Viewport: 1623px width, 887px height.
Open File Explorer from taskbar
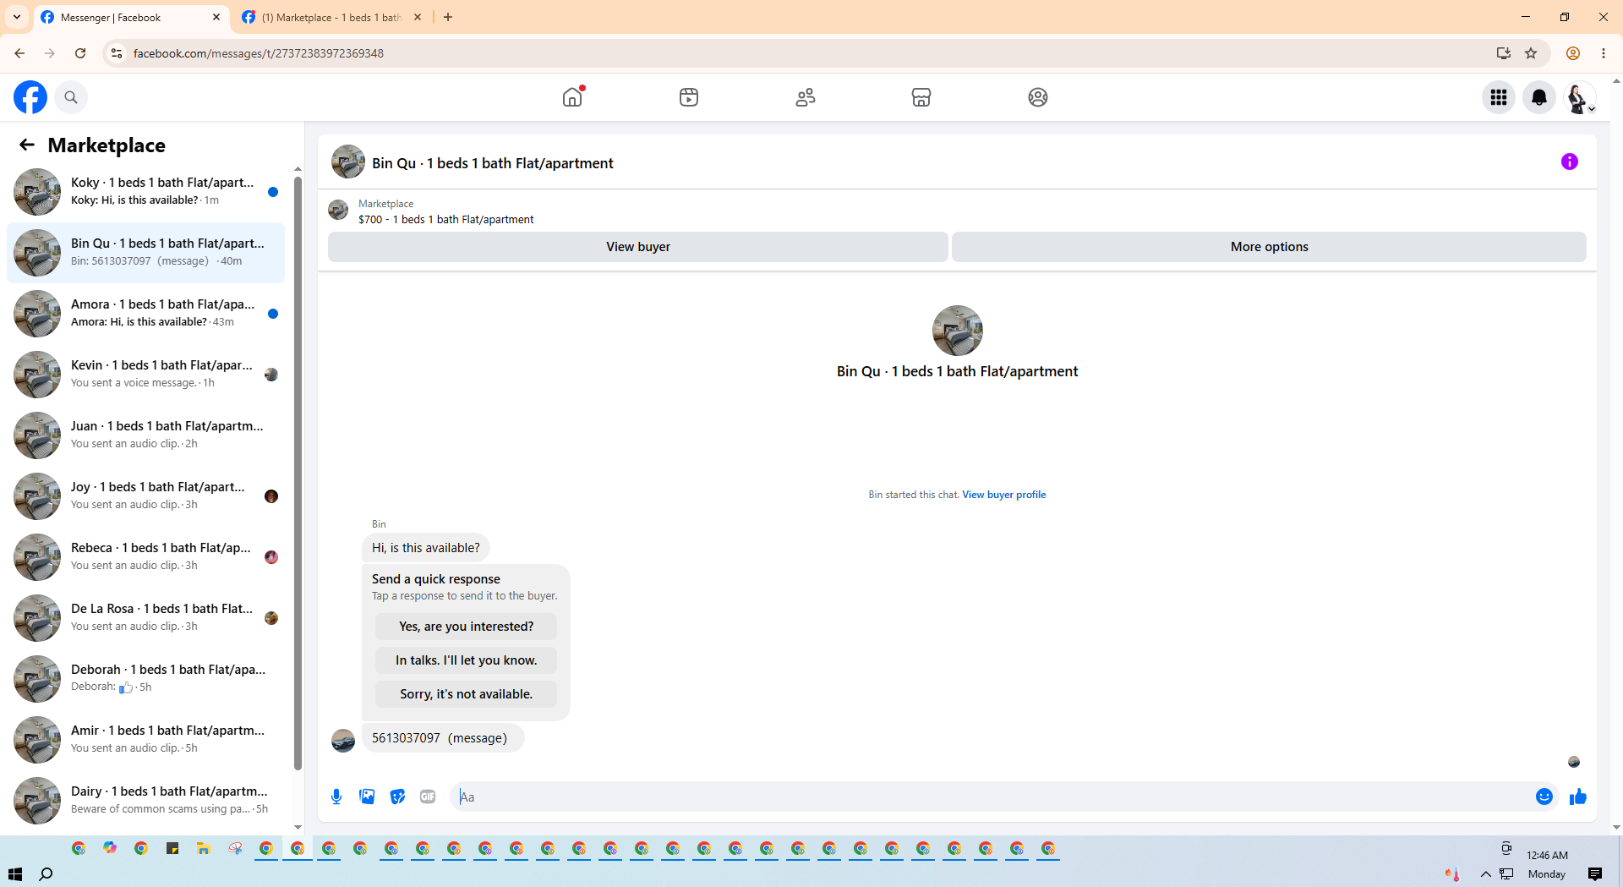click(x=204, y=848)
